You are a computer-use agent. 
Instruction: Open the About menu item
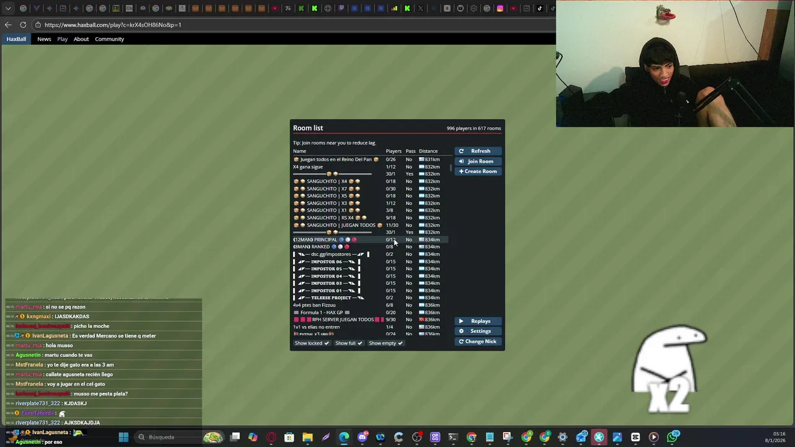coord(81,39)
